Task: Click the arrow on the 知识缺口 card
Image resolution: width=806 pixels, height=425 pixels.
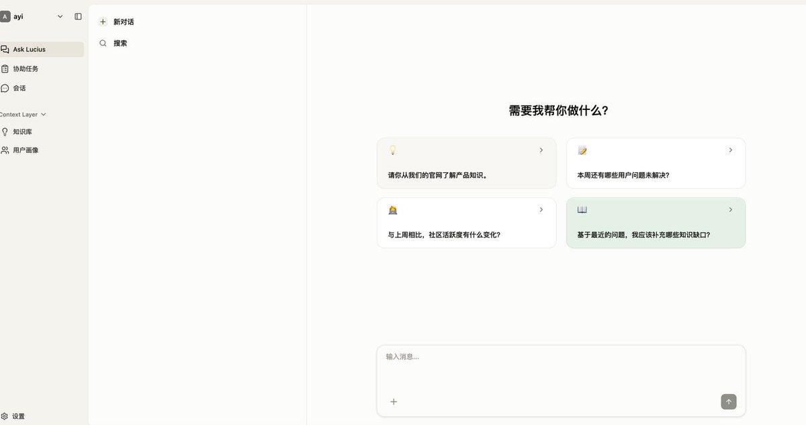Action: 731,210
